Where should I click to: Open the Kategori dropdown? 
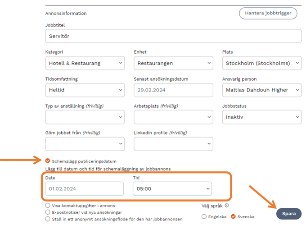coord(85,63)
